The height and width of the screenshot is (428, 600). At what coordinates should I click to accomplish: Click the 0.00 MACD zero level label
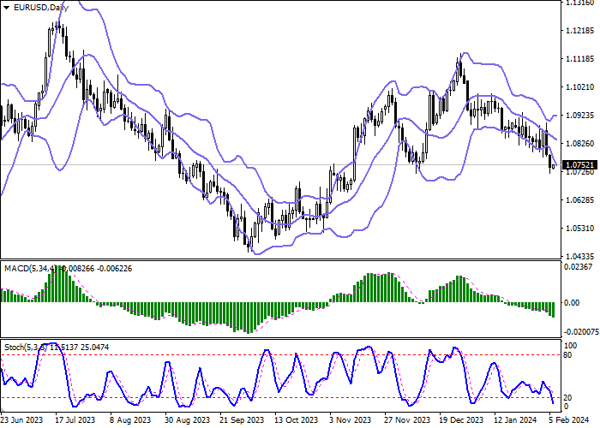coord(572,303)
